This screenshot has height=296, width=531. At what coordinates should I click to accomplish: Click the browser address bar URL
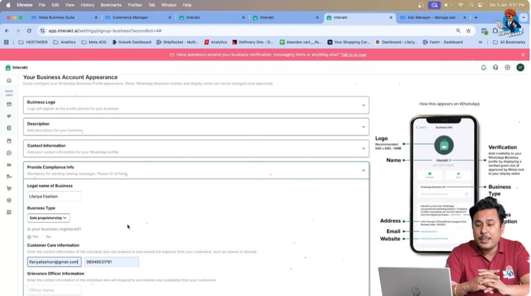pos(105,31)
